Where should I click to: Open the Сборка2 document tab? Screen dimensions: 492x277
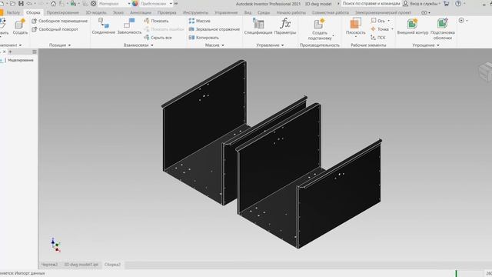tap(112, 265)
